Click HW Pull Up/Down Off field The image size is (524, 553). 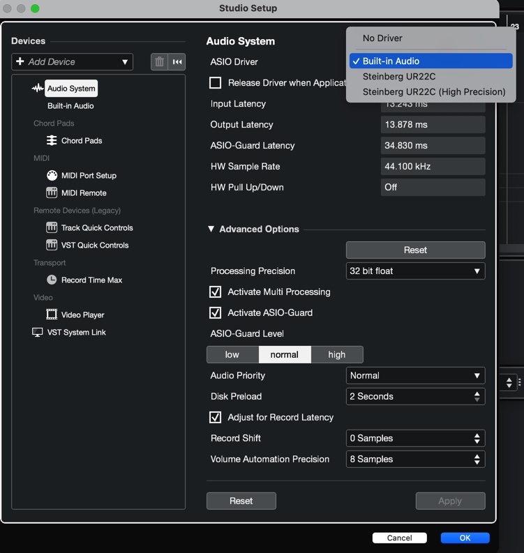tap(433, 188)
